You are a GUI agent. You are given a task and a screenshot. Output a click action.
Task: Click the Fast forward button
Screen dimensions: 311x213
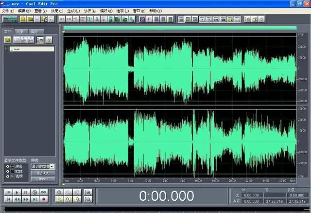tap(26, 199)
